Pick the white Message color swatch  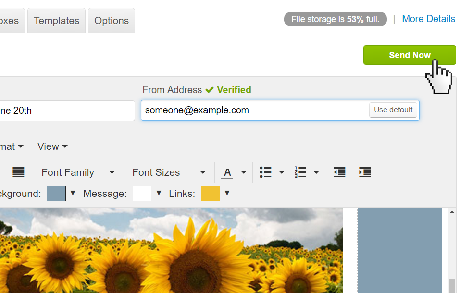[142, 194]
